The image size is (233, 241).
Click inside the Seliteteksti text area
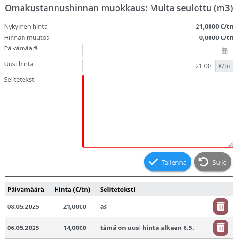[x=158, y=111]
